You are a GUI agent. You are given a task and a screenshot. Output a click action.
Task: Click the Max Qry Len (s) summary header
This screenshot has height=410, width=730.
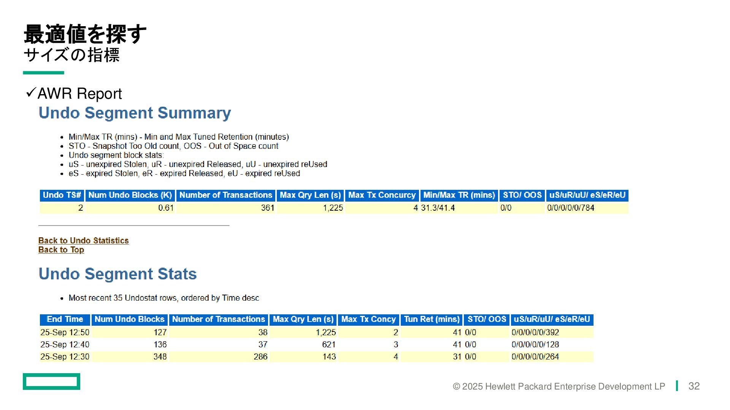(x=310, y=195)
